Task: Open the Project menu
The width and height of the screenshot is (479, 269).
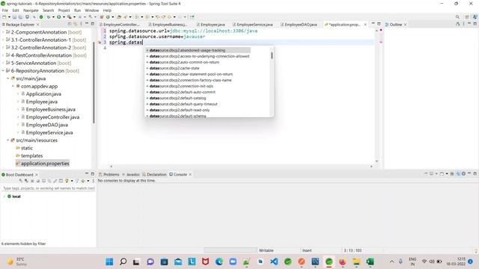Action: [x=64, y=10]
